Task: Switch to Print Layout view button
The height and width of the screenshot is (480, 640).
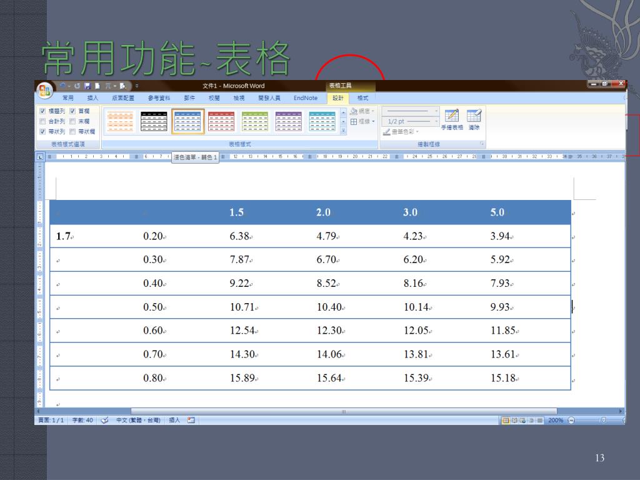Action: pyautogui.click(x=506, y=420)
